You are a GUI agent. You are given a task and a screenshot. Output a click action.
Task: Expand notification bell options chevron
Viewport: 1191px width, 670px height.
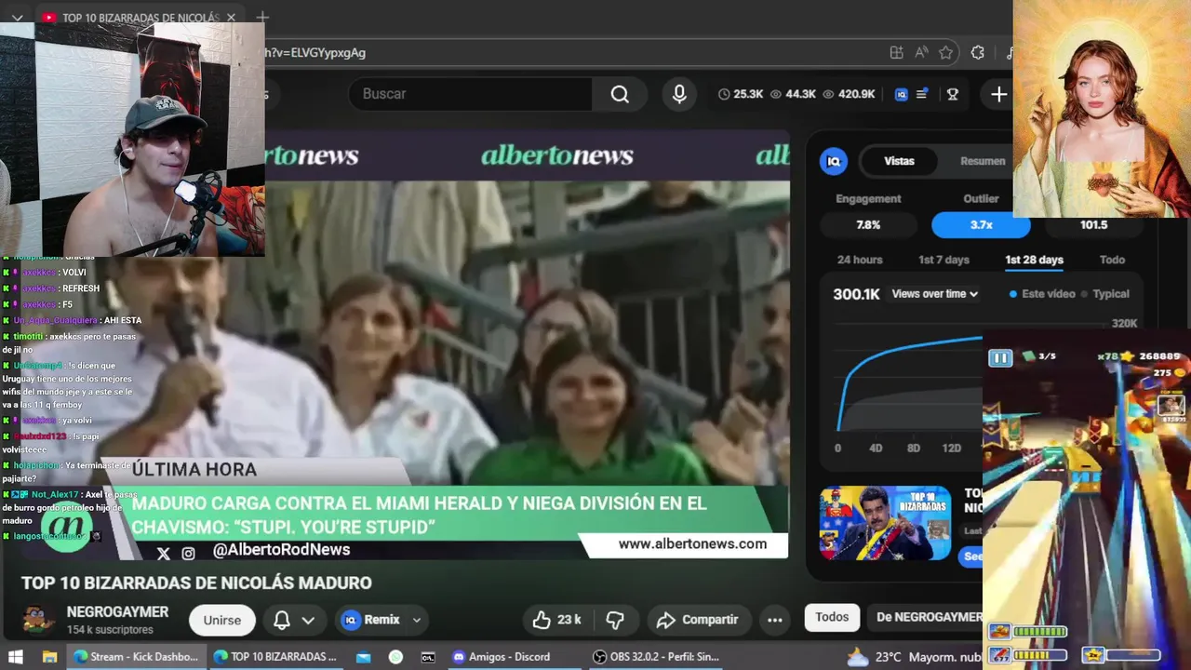click(308, 620)
